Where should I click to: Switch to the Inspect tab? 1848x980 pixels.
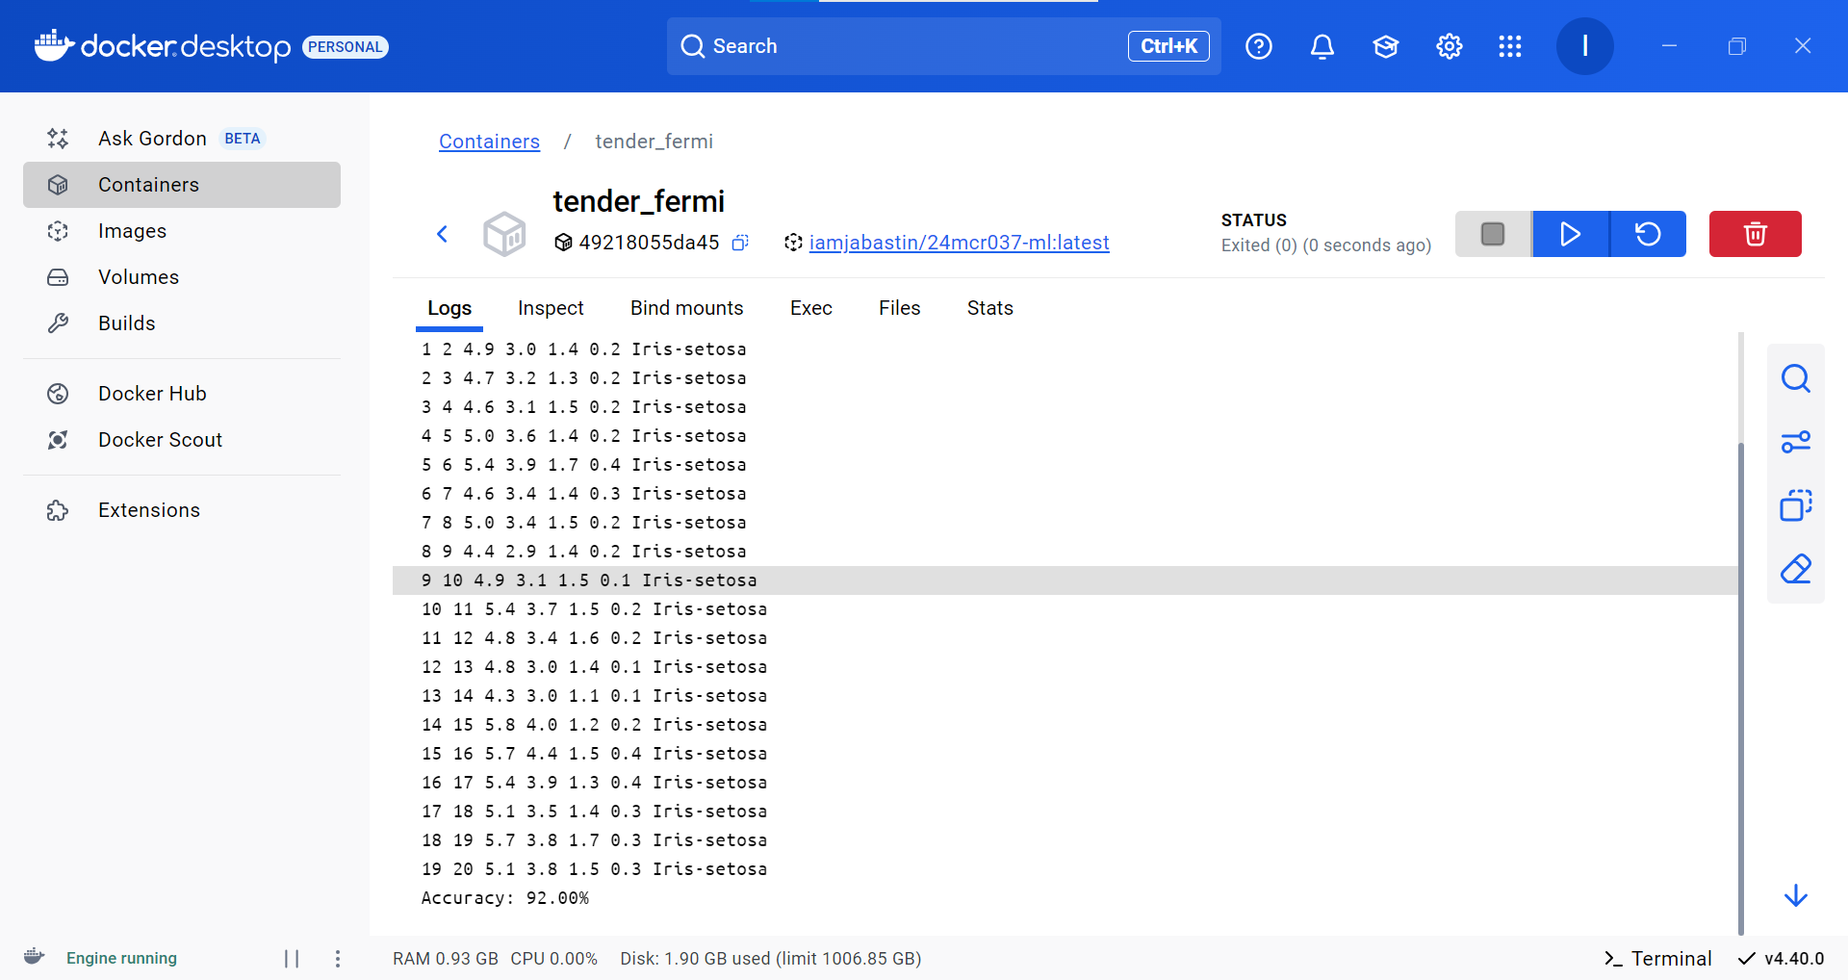551,308
